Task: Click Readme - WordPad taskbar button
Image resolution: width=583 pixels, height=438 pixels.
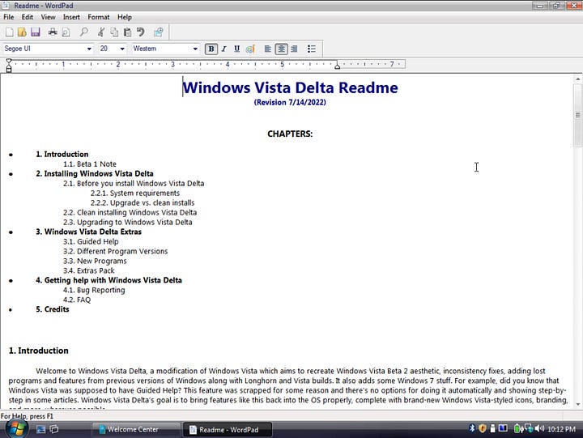Action: 228,429
